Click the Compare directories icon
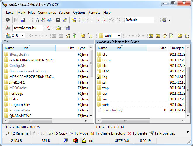This screenshot has height=146, width=193. point(36,20)
